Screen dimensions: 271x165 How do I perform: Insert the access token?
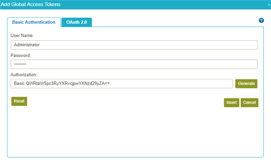232,103
